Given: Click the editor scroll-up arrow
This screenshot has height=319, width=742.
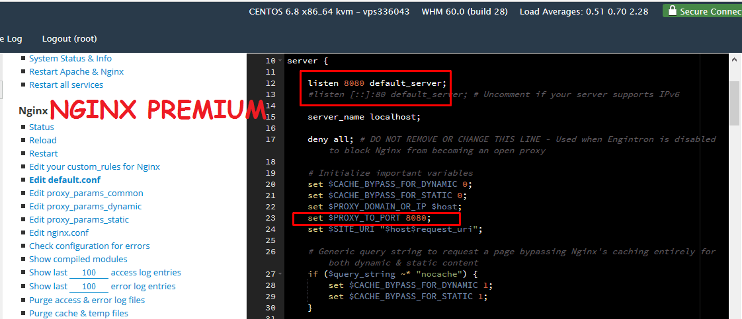Looking at the screenshot, I should coord(735,59).
